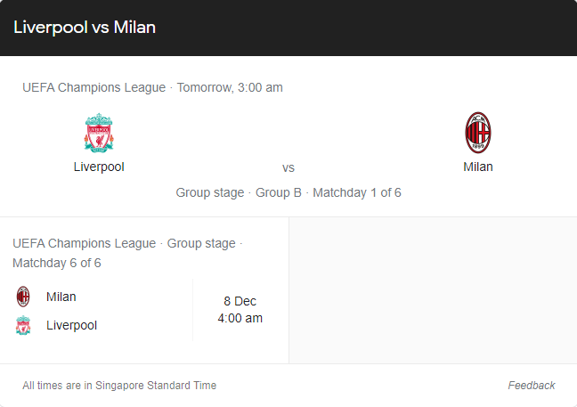Viewport: 577px width, 407px height.
Task: Click the Group B label
Action: pyautogui.click(x=279, y=192)
